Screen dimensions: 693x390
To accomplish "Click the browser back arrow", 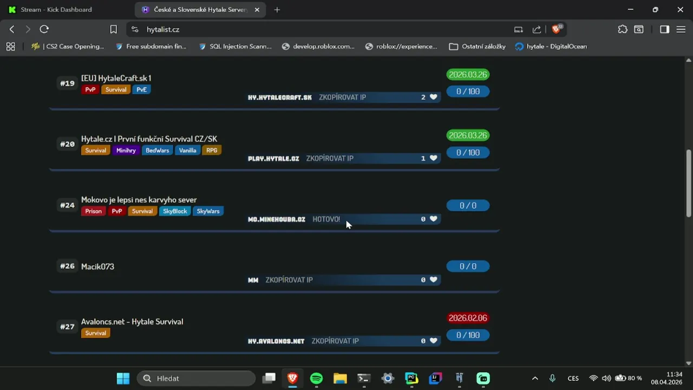I will click(12, 29).
